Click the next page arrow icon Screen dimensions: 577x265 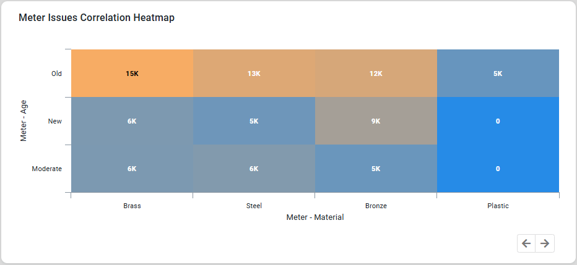click(x=545, y=243)
